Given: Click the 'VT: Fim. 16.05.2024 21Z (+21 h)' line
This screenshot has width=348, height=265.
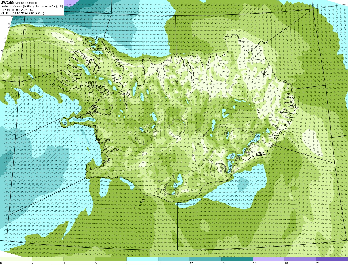Looking at the screenshot, I should (x=22, y=13).
